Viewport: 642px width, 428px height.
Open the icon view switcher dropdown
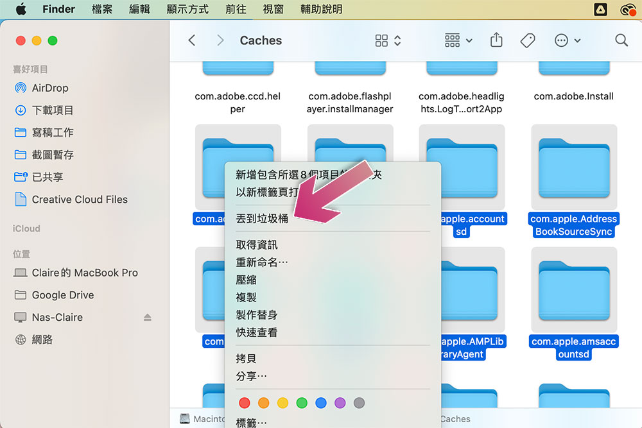point(388,40)
